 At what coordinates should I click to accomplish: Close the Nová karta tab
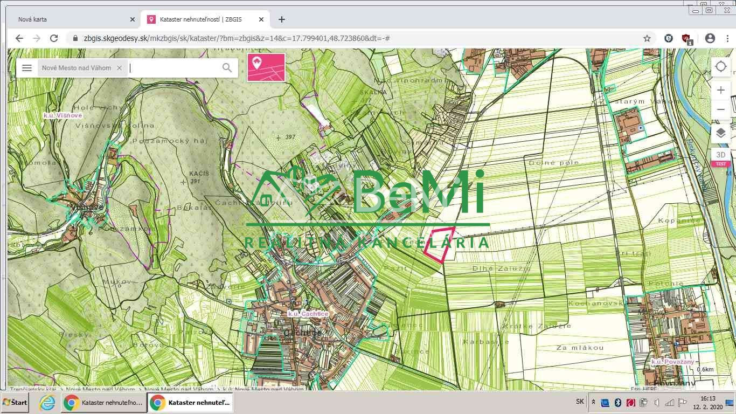(133, 19)
